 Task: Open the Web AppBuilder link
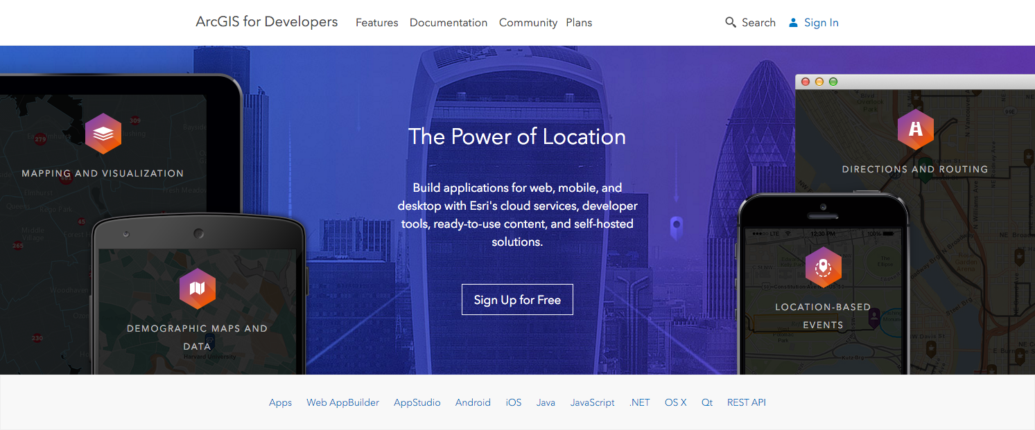pyautogui.click(x=342, y=402)
